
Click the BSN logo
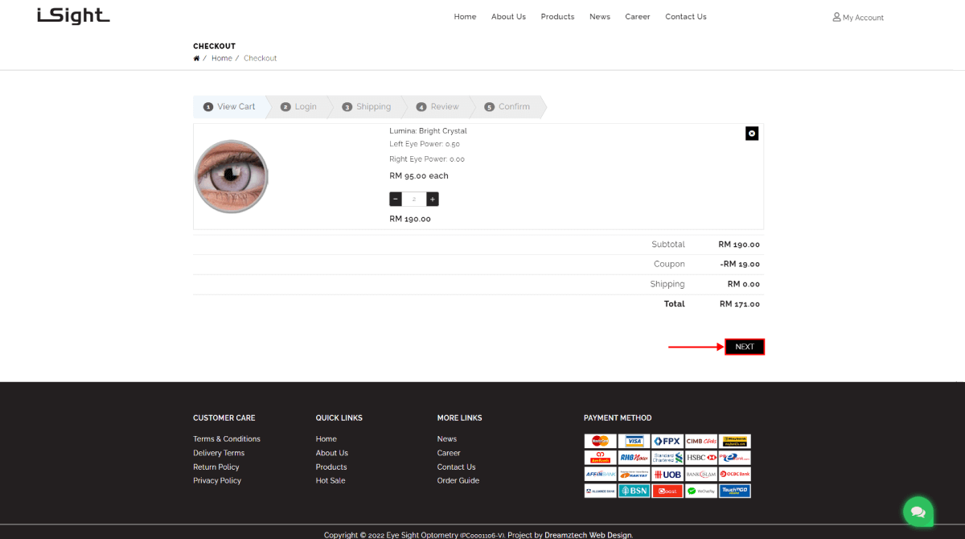coord(634,491)
